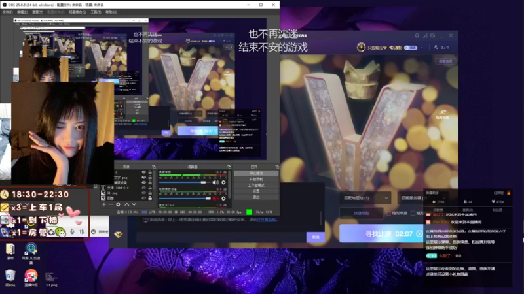This screenshot has height=294, width=524.
Task: Lock the 文字.png source
Action: coord(150,177)
